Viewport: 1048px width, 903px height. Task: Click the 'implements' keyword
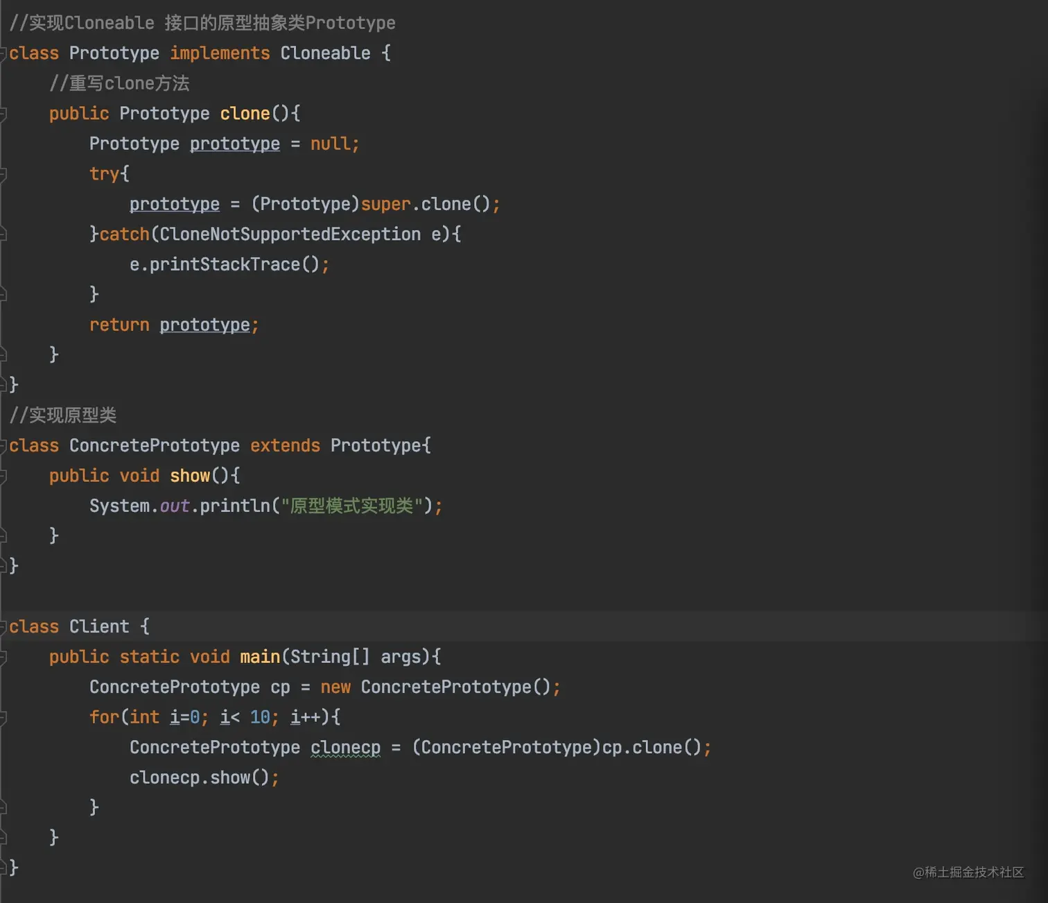tap(220, 53)
